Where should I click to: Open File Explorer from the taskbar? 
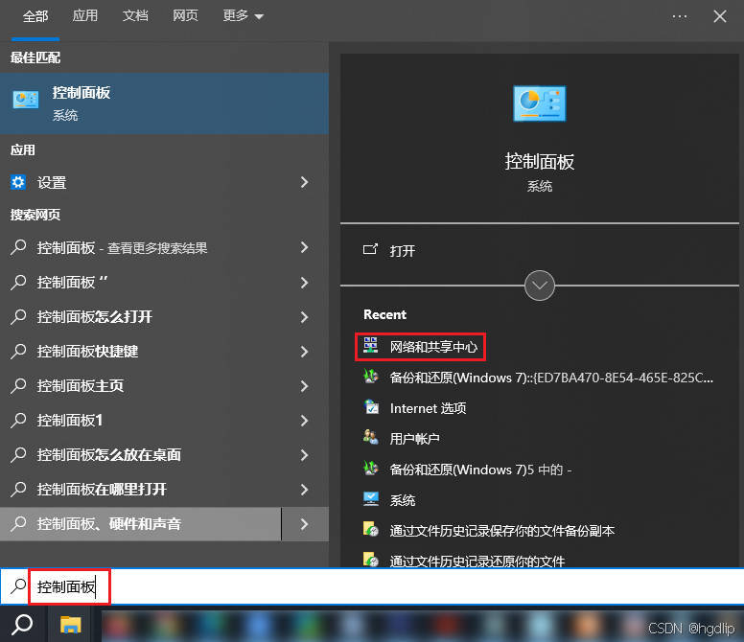71,625
